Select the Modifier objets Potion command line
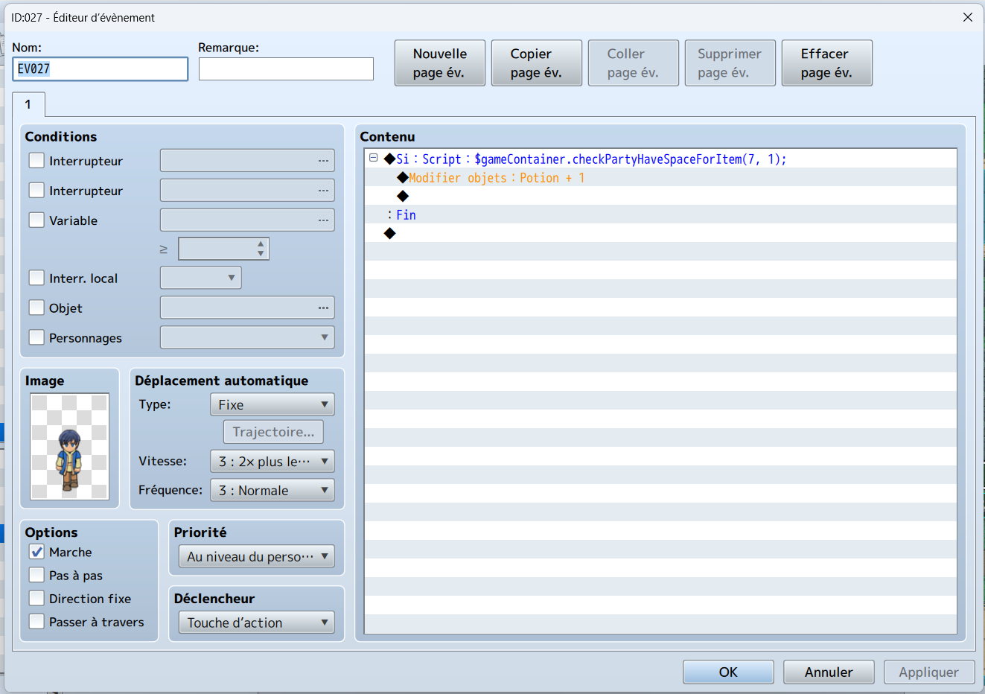This screenshot has height=694, width=985. coord(660,178)
